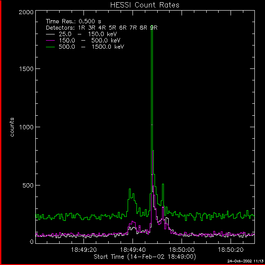Click the 'Time Res.: 0.500 s' label
The image size is (265, 265).
(x=73, y=22)
